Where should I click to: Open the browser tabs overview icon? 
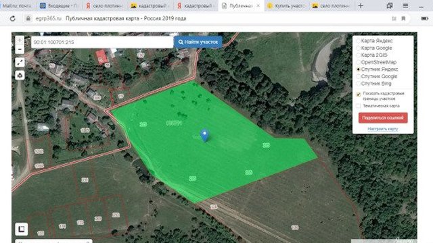(x=390, y=5)
